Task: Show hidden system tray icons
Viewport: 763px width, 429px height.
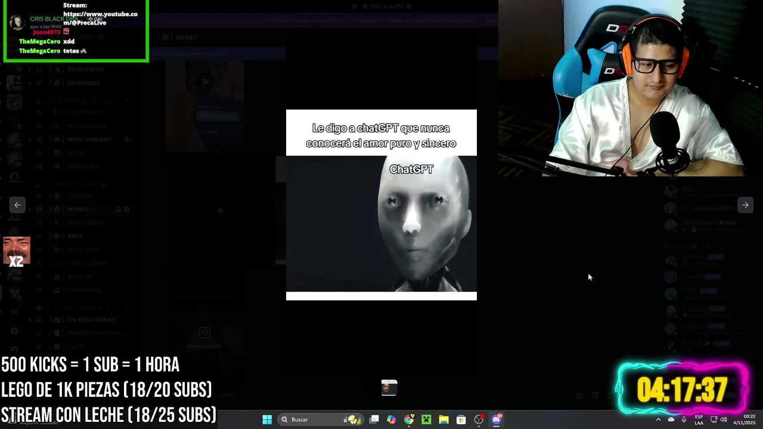Action: (658, 419)
